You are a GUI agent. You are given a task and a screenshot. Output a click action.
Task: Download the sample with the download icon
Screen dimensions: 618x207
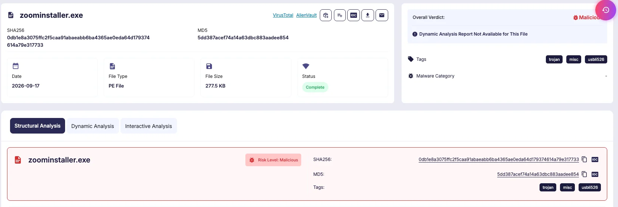pos(368,15)
